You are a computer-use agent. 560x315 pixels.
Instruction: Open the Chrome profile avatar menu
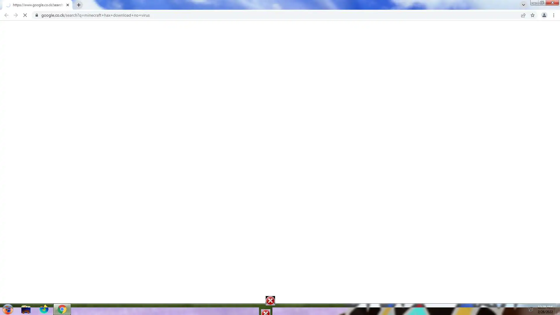[x=544, y=15]
